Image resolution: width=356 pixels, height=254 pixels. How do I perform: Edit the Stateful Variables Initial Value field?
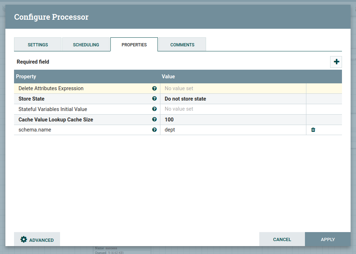point(233,109)
